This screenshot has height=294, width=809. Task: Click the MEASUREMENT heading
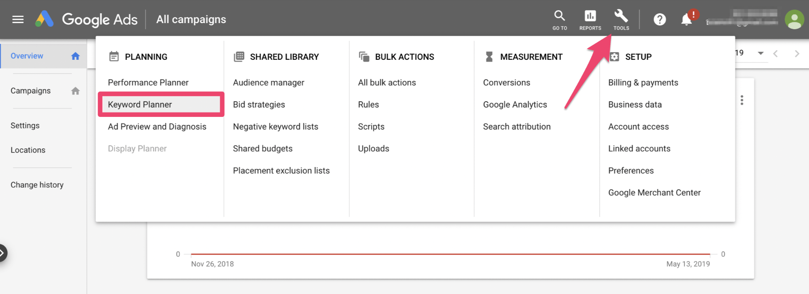coord(531,57)
